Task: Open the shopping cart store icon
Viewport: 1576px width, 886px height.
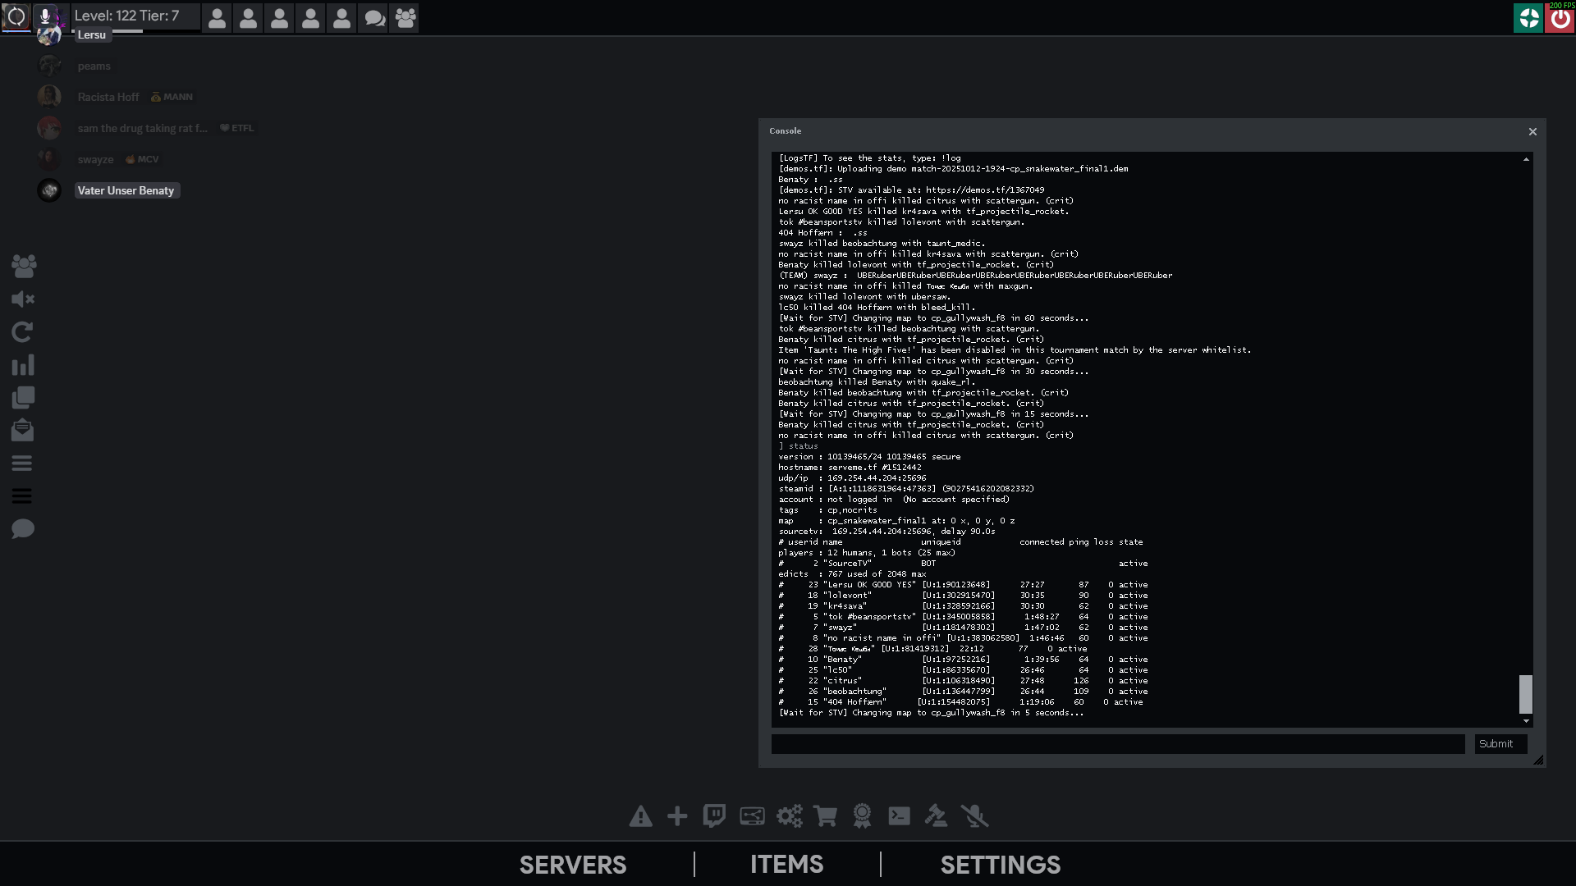Action: coord(825,816)
